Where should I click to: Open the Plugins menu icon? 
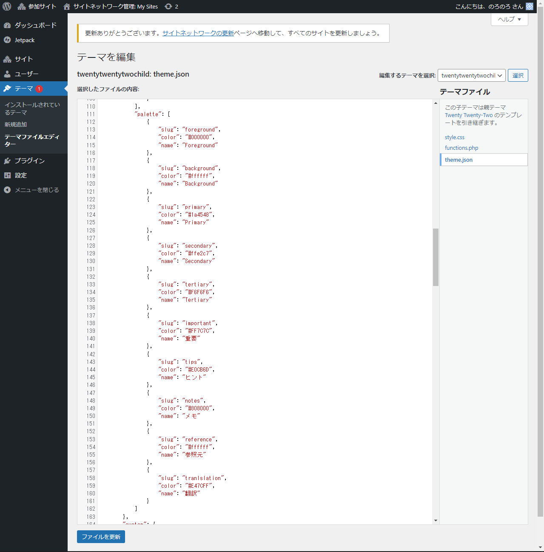[x=7, y=161]
